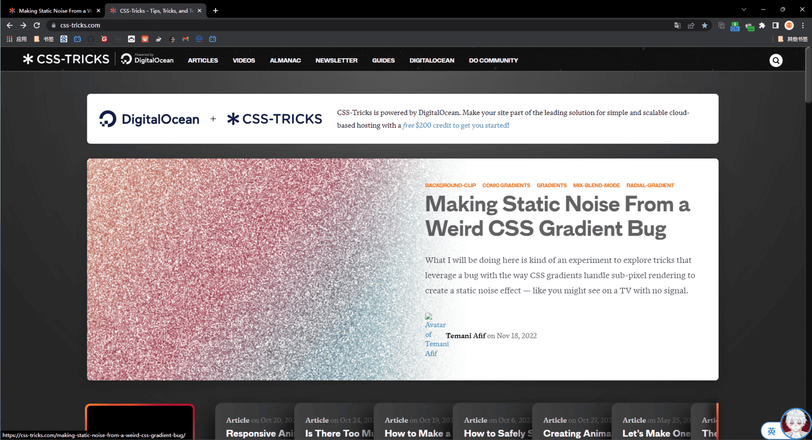
Task: Open the GitHub bookmark icon
Action: 91,39
